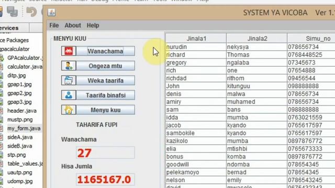Select the sam table cell
335x188 pixels.
(x=196, y=110)
